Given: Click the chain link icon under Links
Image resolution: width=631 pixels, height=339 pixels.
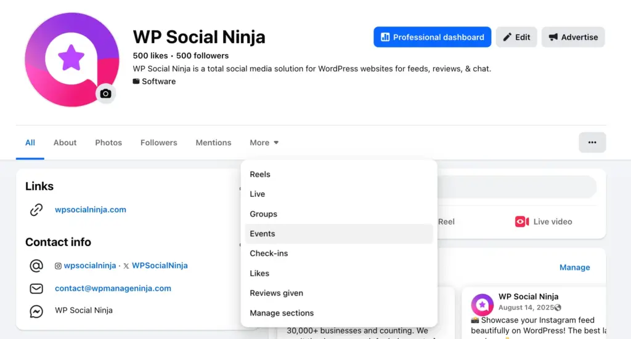Looking at the screenshot, I should pos(36,210).
